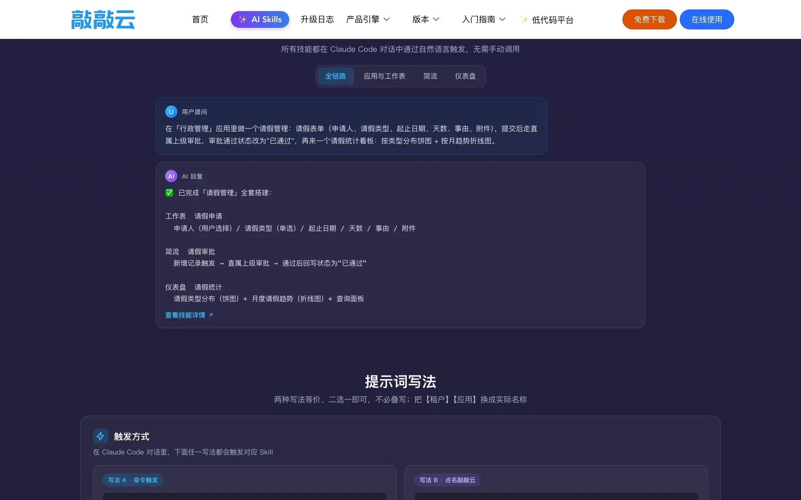Click the arrow icon next to 查看技能详情
The image size is (801, 500).
(x=211, y=315)
